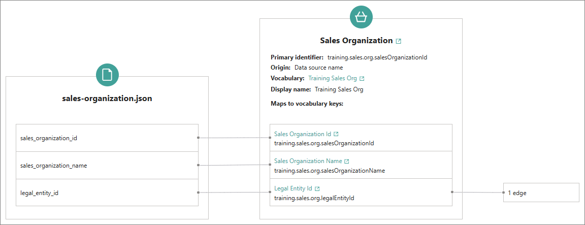The width and height of the screenshot is (585, 225).
Task: Open external link icon next to Training Sales Org
Action: pos(362,79)
